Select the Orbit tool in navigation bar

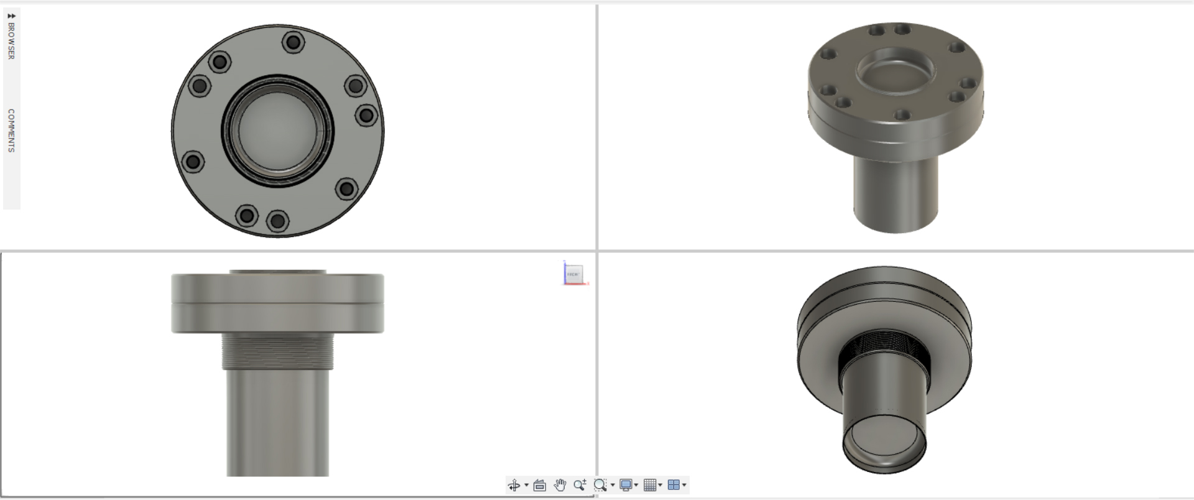pyautogui.click(x=514, y=485)
